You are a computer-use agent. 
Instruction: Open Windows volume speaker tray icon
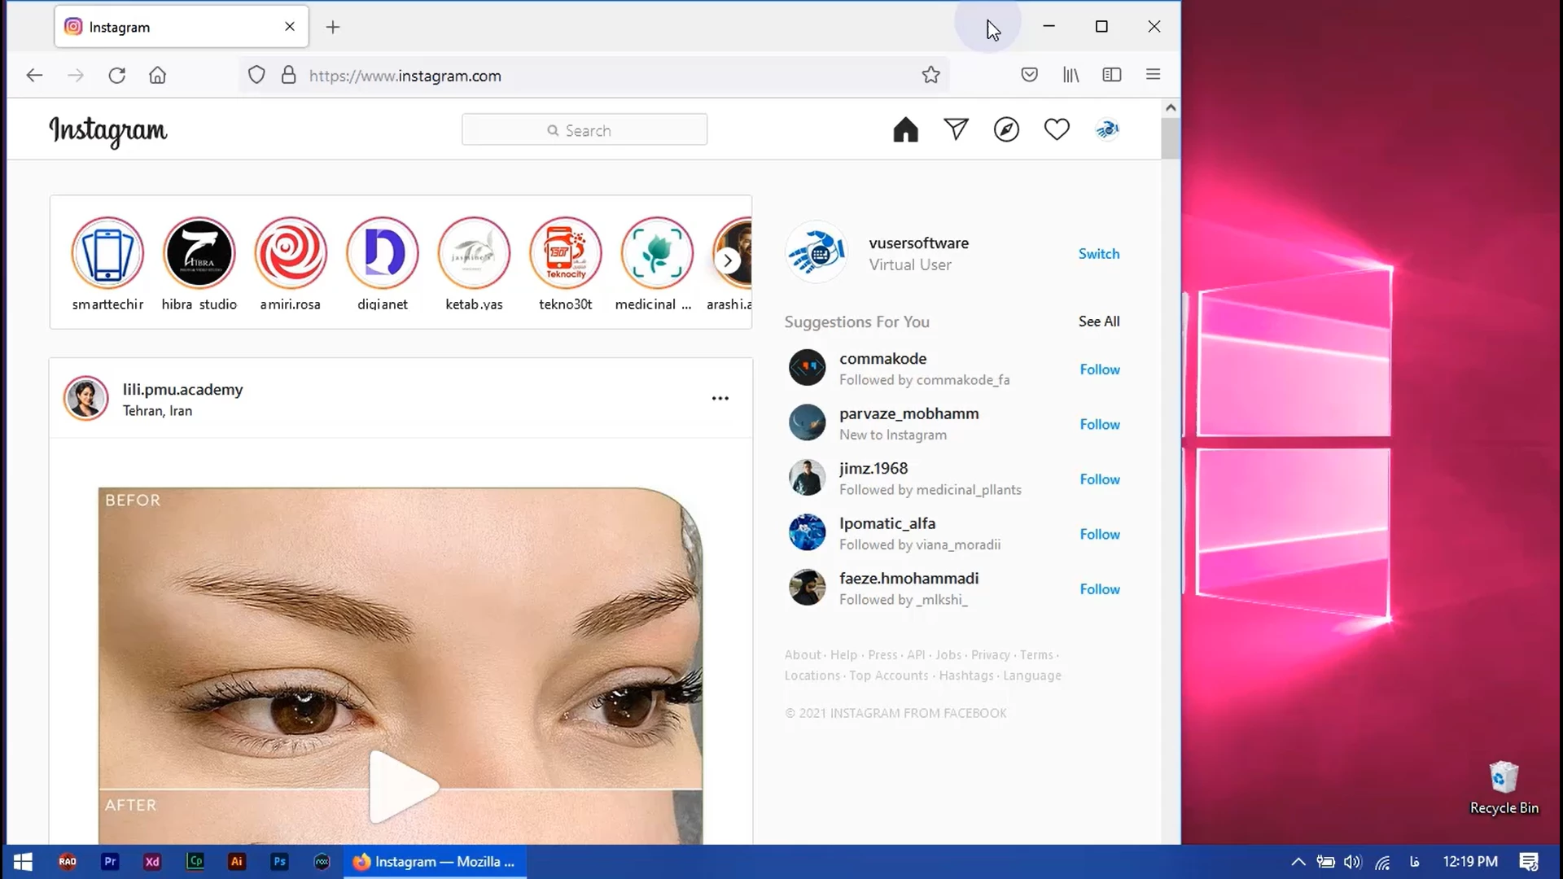click(x=1352, y=862)
